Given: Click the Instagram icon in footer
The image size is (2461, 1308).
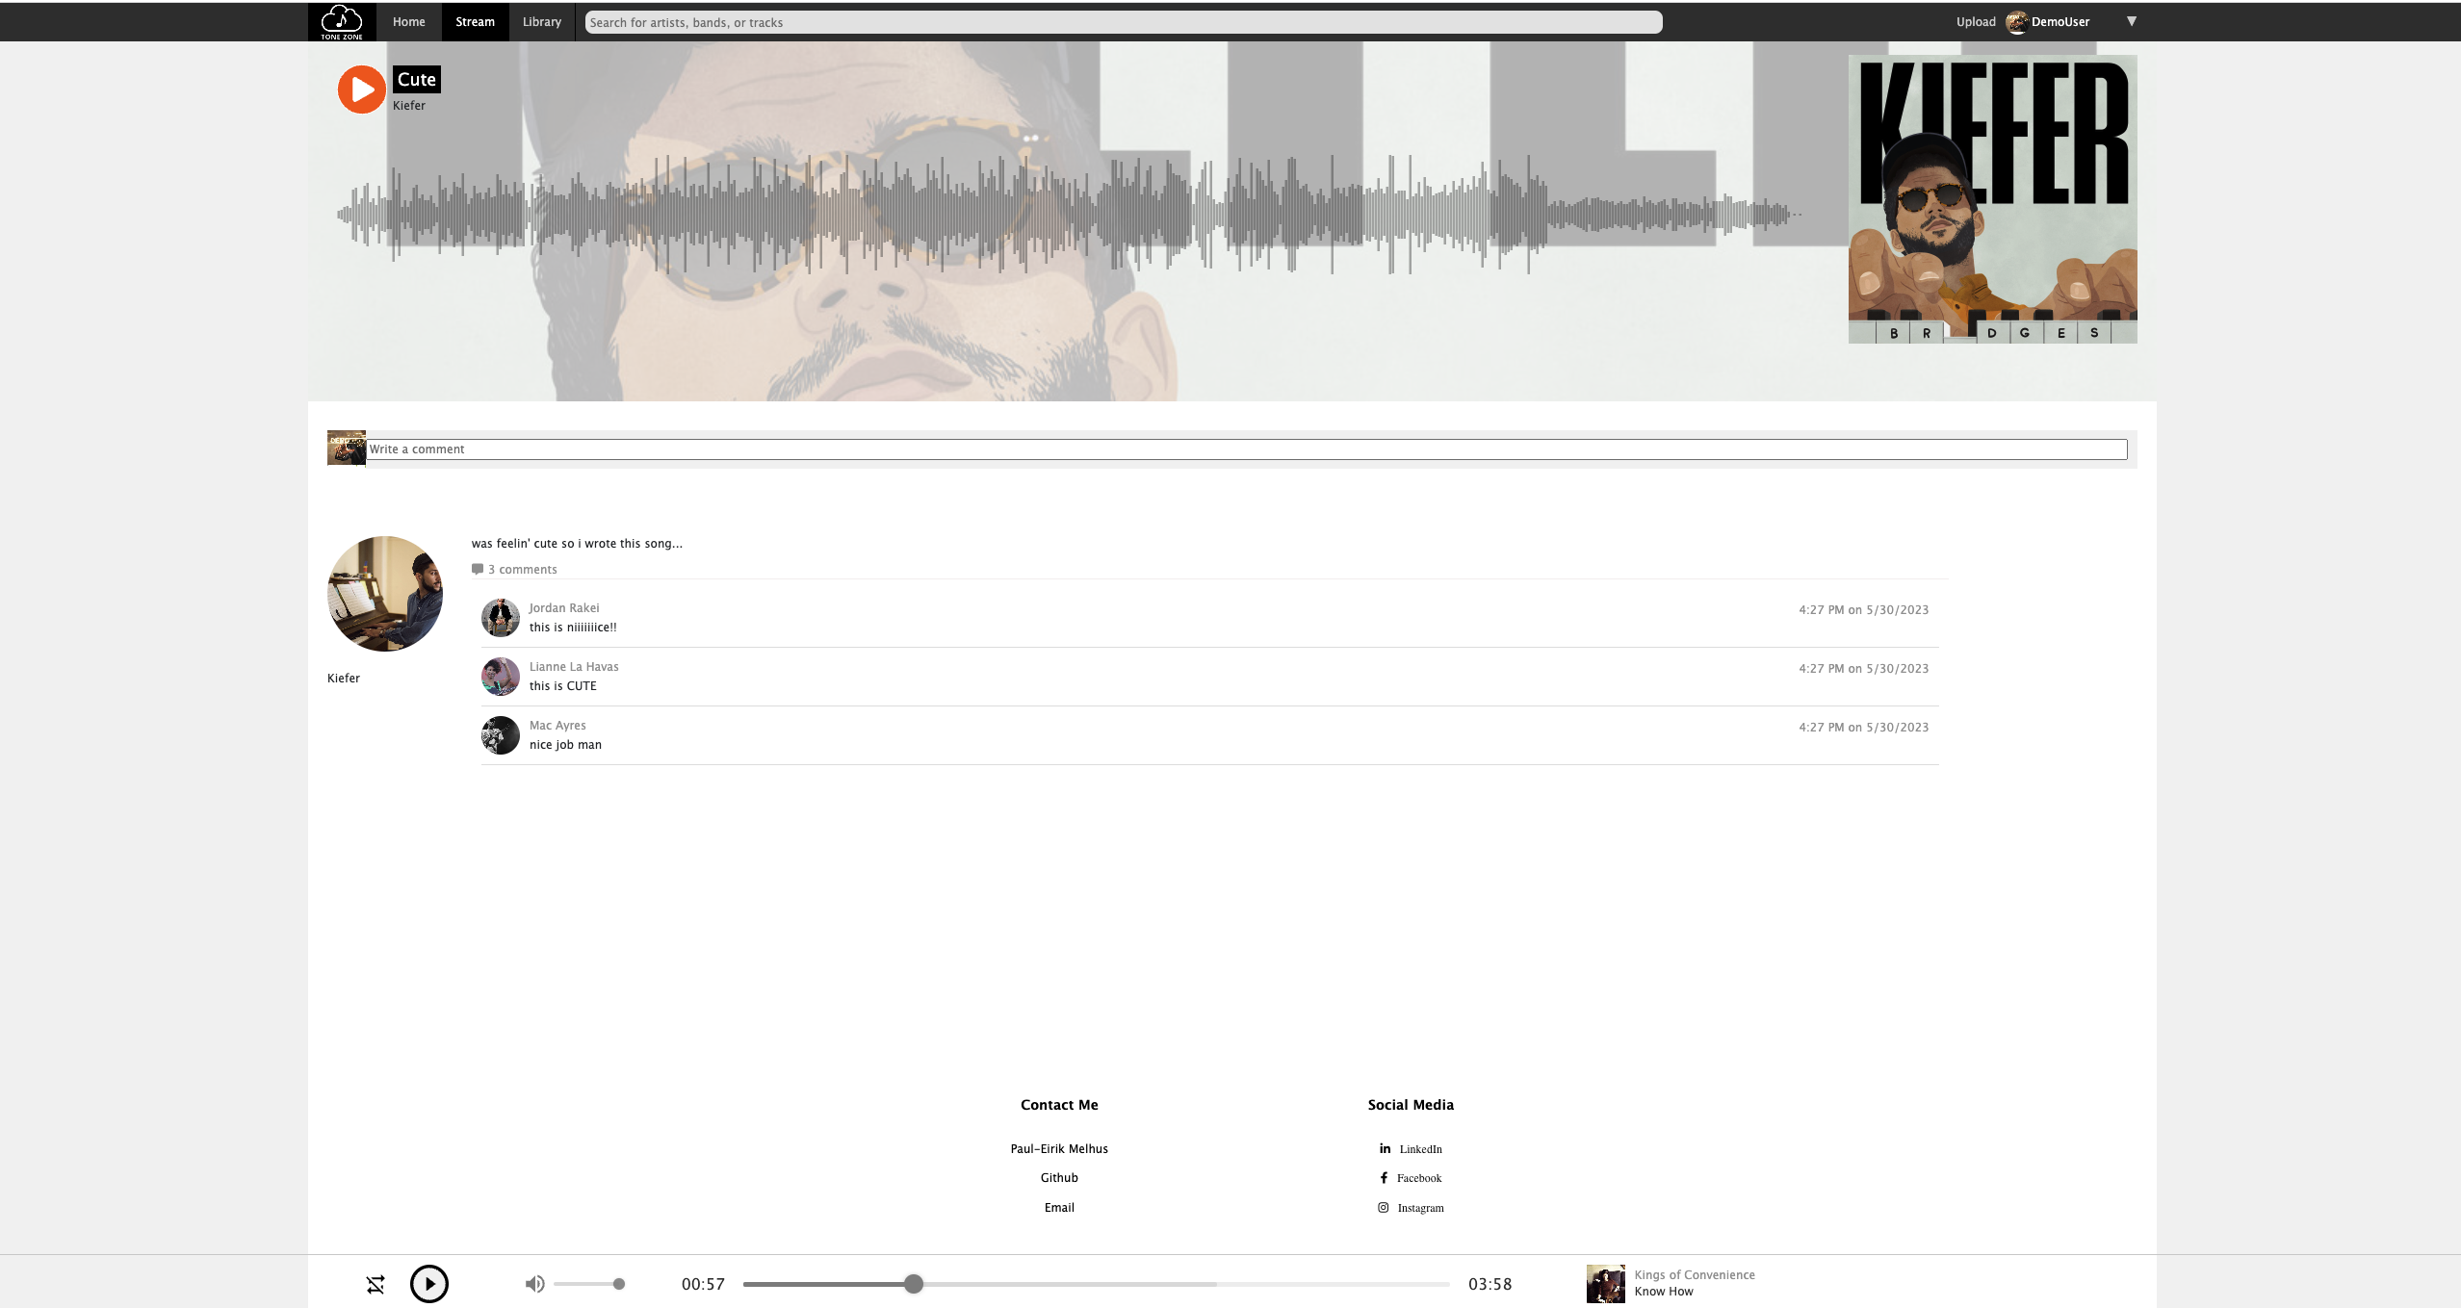Looking at the screenshot, I should pos(1383,1208).
